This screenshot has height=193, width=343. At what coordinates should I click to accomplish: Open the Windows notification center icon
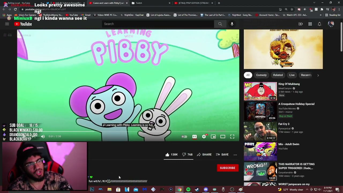(337, 190)
